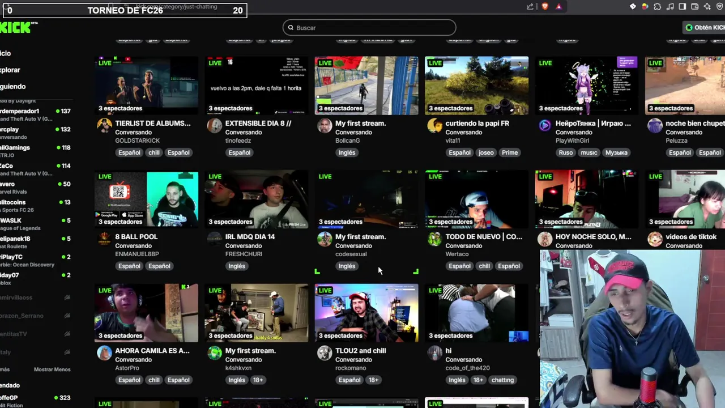Open offline sidebar channel ending Serrano

pyautogui.click(x=36, y=316)
